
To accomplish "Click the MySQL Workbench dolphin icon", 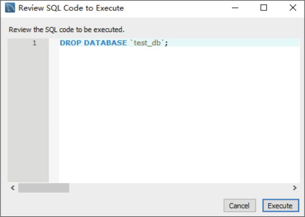I will coord(10,8).
